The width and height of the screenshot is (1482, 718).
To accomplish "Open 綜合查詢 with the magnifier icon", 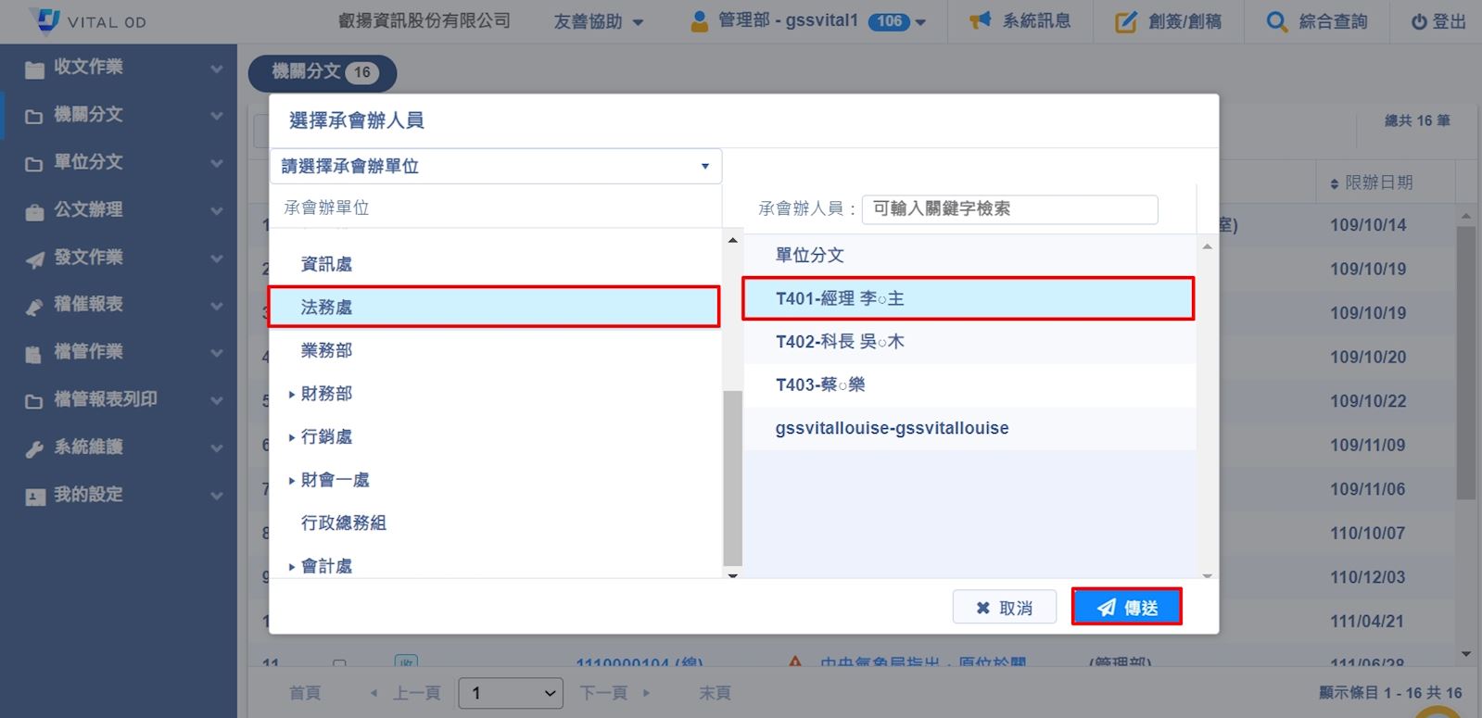I will tap(1276, 21).
